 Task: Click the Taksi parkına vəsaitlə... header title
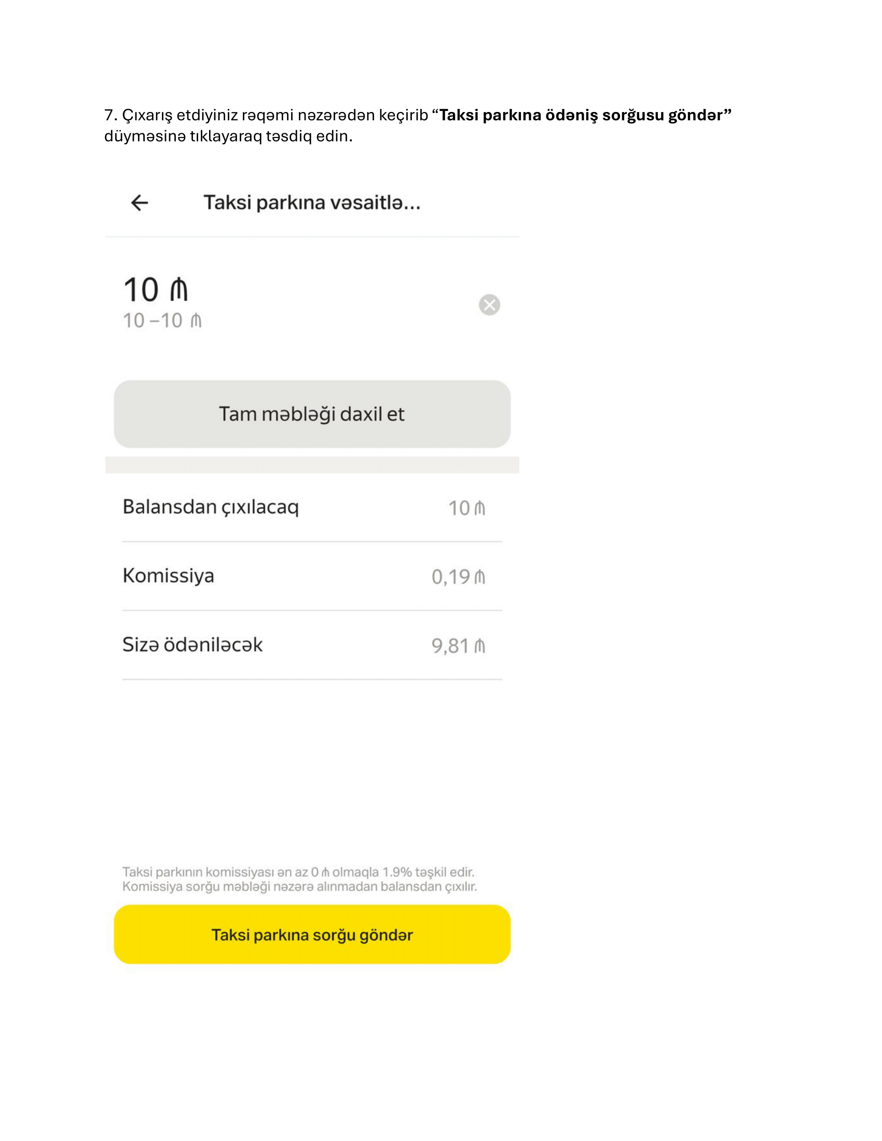tap(312, 203)
